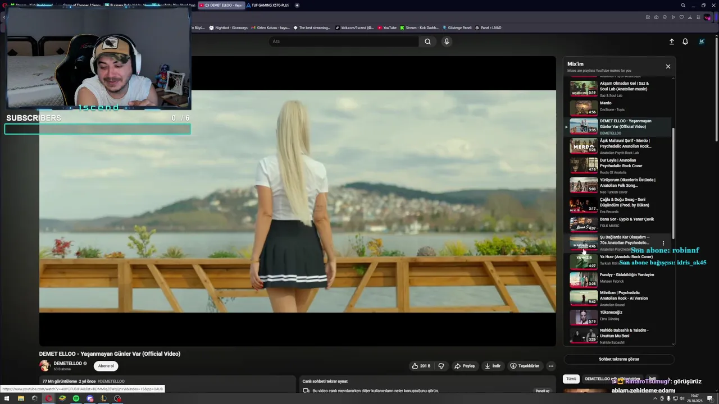Open options menu for Şu Dağlarda Kar Olsaydım
Screen dimensions: 719x404
tap(663, 244)
